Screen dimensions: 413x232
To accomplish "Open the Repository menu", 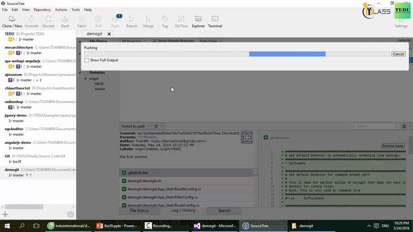I will click(42, 10).
